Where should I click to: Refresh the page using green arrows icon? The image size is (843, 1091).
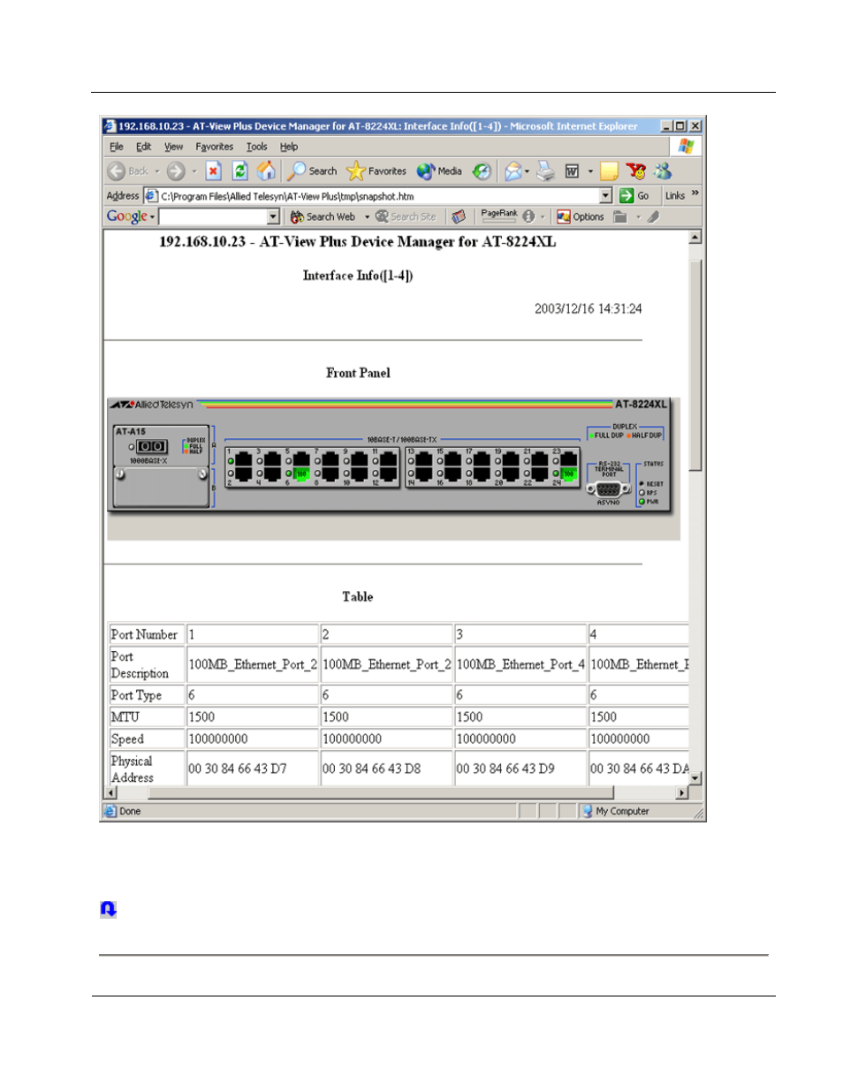[x=239, y=171]
